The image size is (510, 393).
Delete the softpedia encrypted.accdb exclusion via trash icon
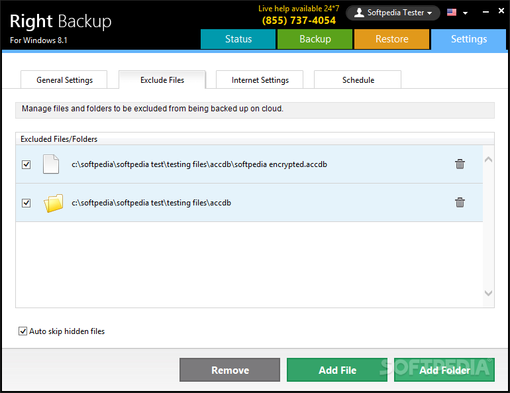(460, 164)
